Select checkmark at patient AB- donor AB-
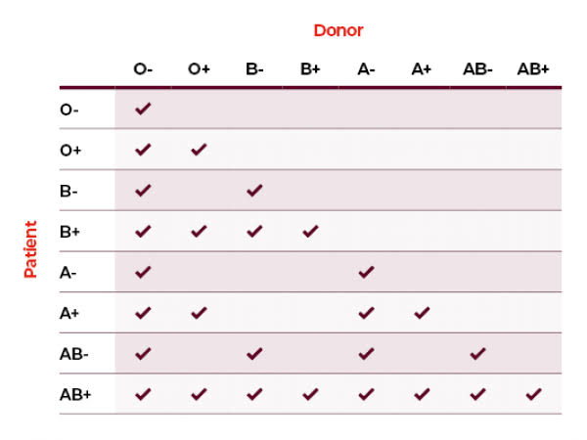 click(x=477, y=353)
